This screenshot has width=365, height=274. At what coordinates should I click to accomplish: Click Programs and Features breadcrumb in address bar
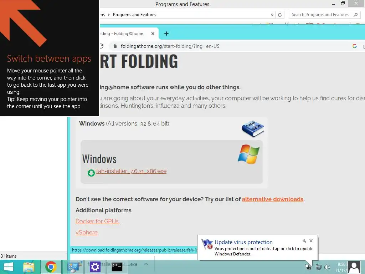(x=134, y=15)
